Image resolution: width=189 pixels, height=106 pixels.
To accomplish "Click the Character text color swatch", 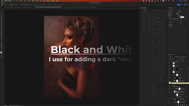I will [182, 17].
